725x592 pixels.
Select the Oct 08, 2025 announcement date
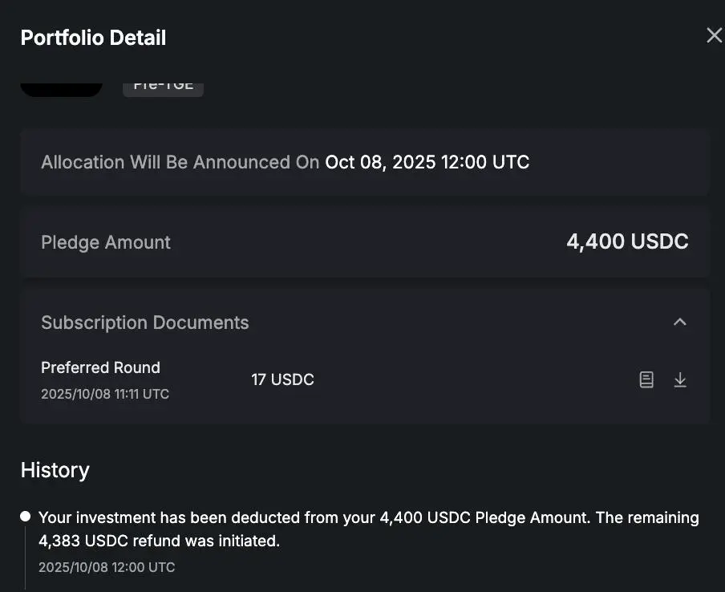click(427, 162)
